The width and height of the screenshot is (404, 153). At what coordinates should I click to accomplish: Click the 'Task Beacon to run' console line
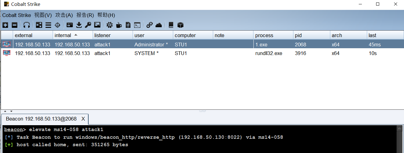pyautogui.click(x=144, y=137)
